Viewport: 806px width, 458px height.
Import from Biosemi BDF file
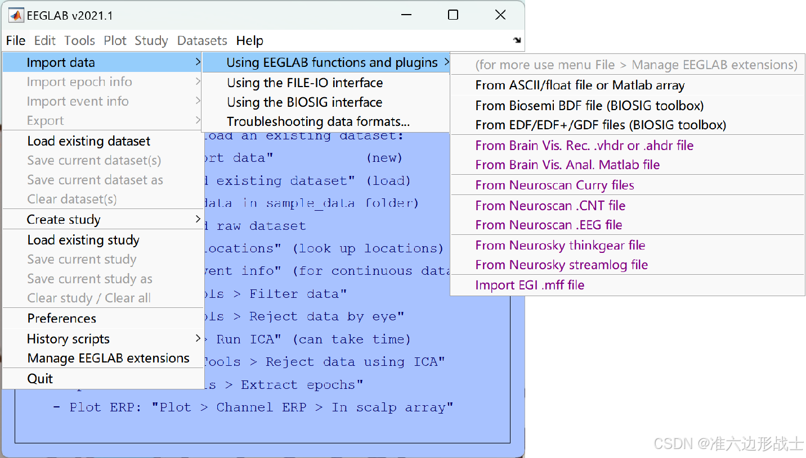tap(628, 106)
